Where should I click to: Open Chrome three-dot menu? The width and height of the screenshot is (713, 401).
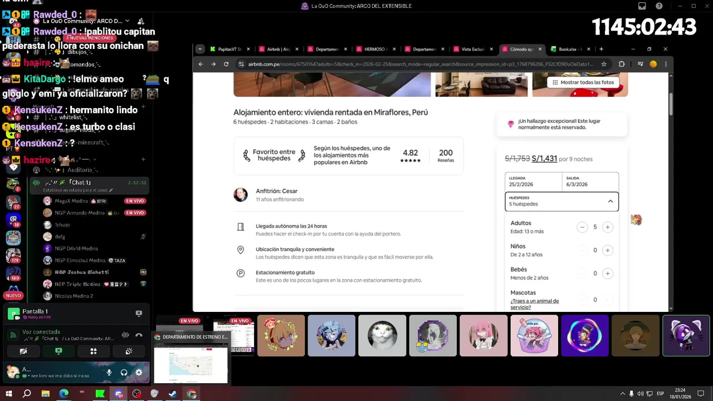pyautogui.click(x=666, y=64)
